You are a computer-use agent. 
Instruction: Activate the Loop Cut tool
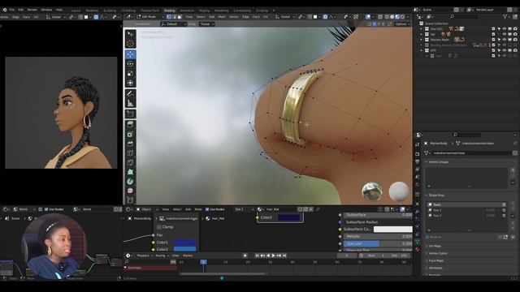pos(130,153)
